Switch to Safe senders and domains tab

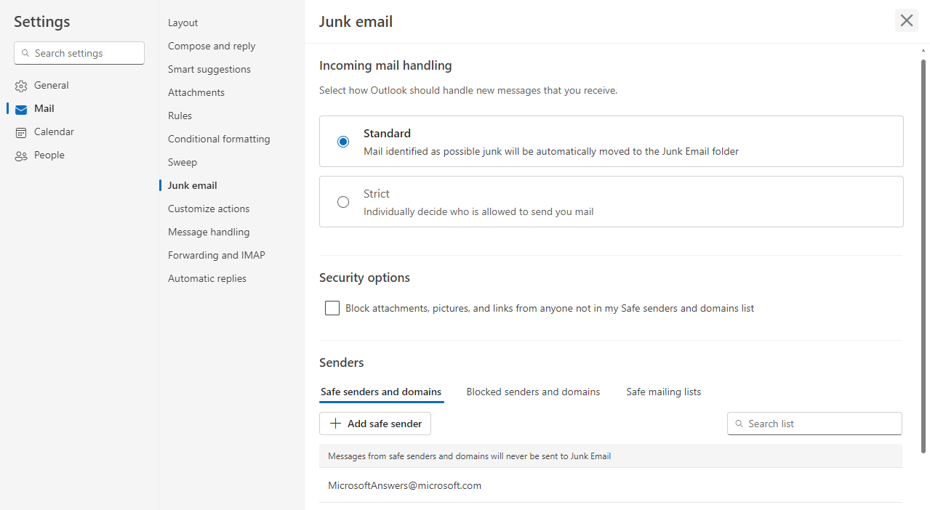[x=381, y=392]
